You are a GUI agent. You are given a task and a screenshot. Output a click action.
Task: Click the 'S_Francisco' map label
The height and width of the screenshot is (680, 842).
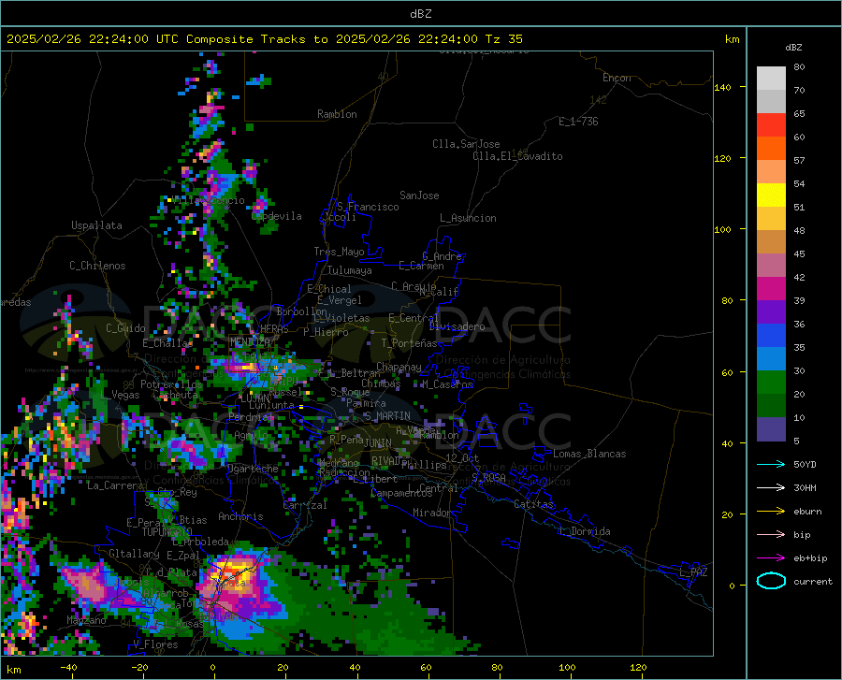[x=368, y=207]
